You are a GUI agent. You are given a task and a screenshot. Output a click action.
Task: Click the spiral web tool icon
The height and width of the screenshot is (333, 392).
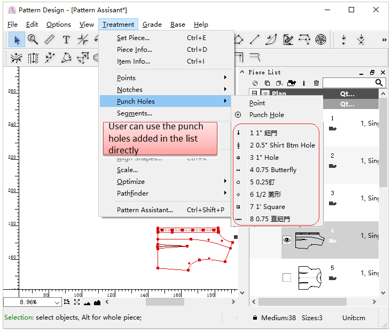320,40
